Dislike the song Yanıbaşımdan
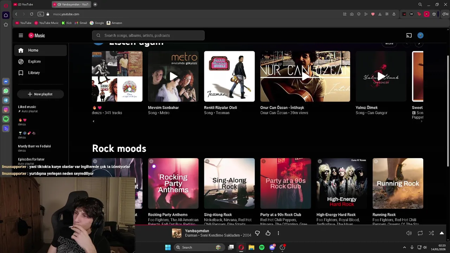Screen dimensions: 450x253 (x=257, y=233)
